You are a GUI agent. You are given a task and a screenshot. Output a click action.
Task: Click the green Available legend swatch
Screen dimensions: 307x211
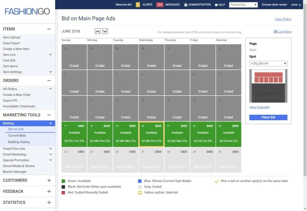pos(63,181)
